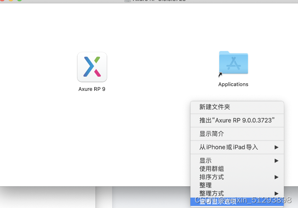Choose 使用群组 in the context menu
298x208 pixels.
pyautogui.click(x=237, y=169)
